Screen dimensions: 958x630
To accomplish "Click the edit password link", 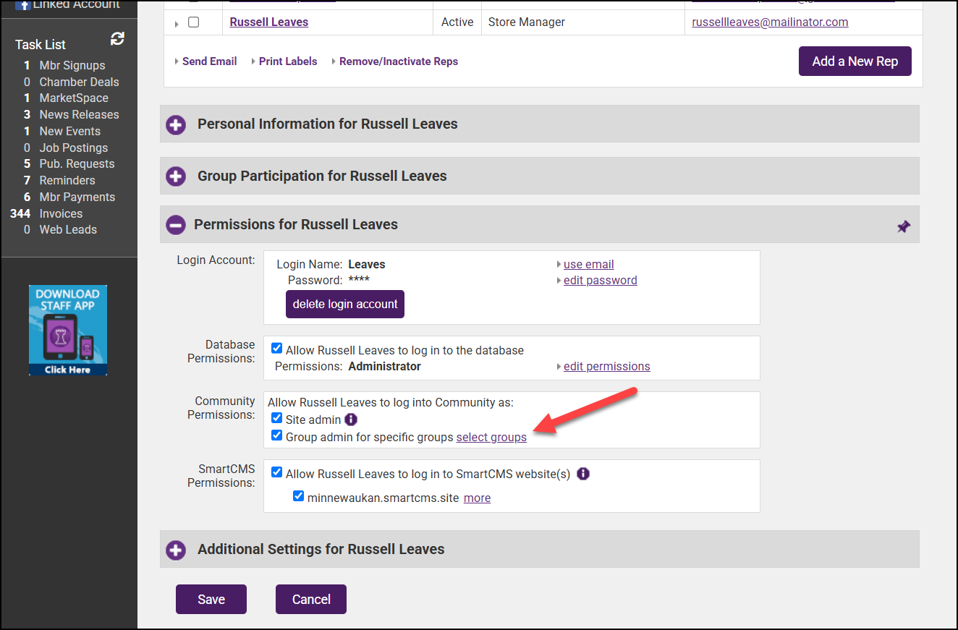I will (600, 281).
